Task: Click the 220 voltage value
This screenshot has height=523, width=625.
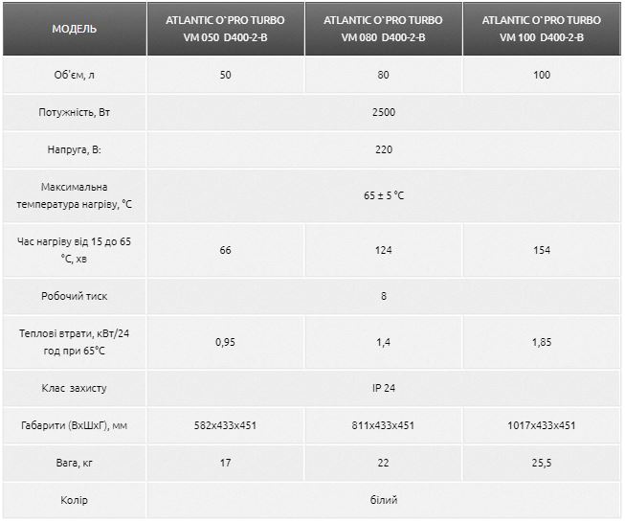Action: click(383, 149)
